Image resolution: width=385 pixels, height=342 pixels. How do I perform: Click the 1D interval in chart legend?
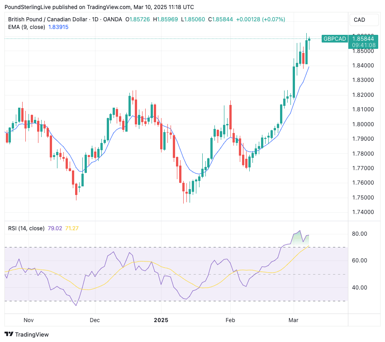pyautogui.click(x=96, y=19)
